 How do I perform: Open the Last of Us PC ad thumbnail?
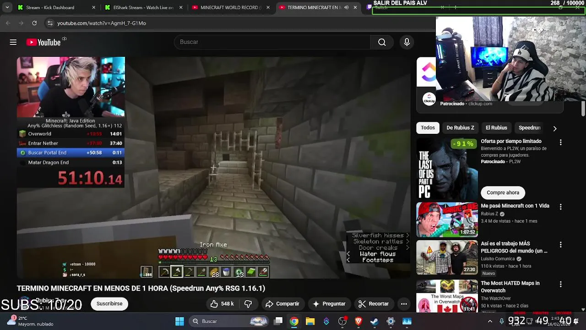pyautogui.click(x=447, y=169)
